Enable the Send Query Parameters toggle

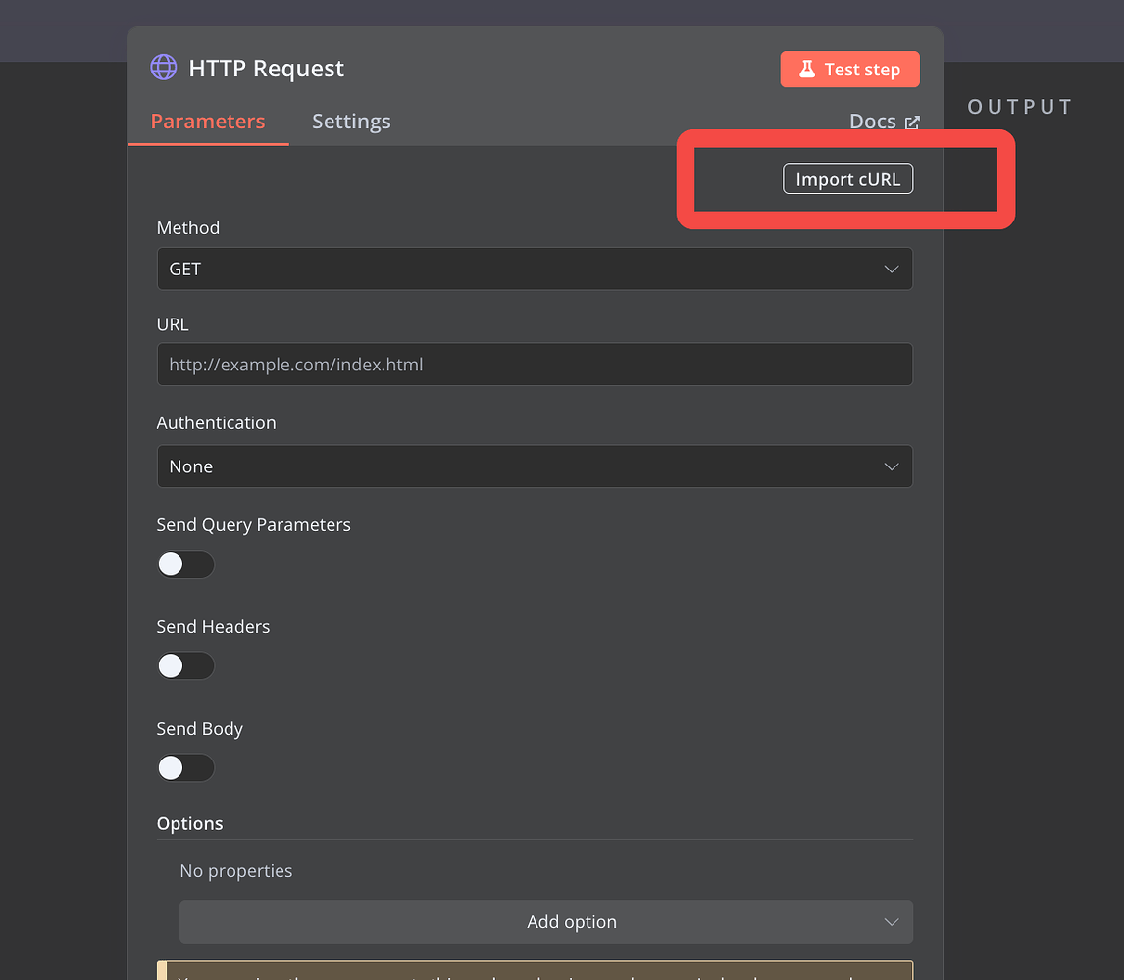pyautogui.click(x=185, y=564)
